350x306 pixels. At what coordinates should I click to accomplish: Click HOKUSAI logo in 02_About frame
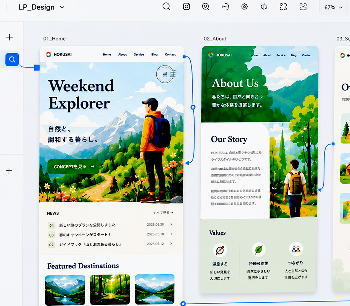tap(220, 55)
